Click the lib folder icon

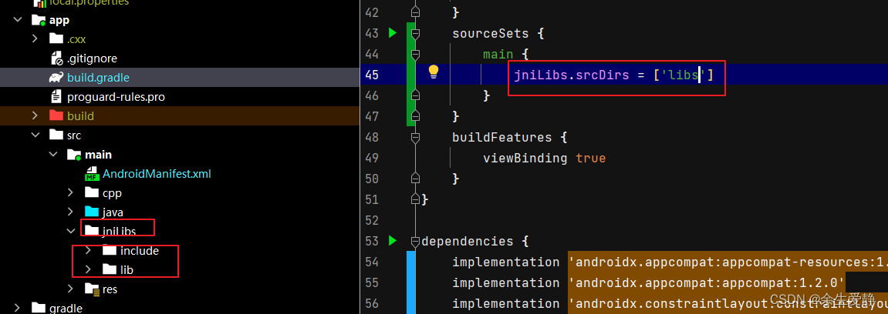(x=110, y=269)
